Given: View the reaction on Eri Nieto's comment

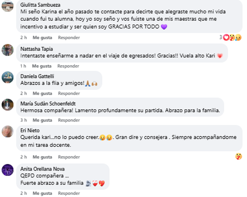Looking at the screenshot, I should (x=238, y=157).
